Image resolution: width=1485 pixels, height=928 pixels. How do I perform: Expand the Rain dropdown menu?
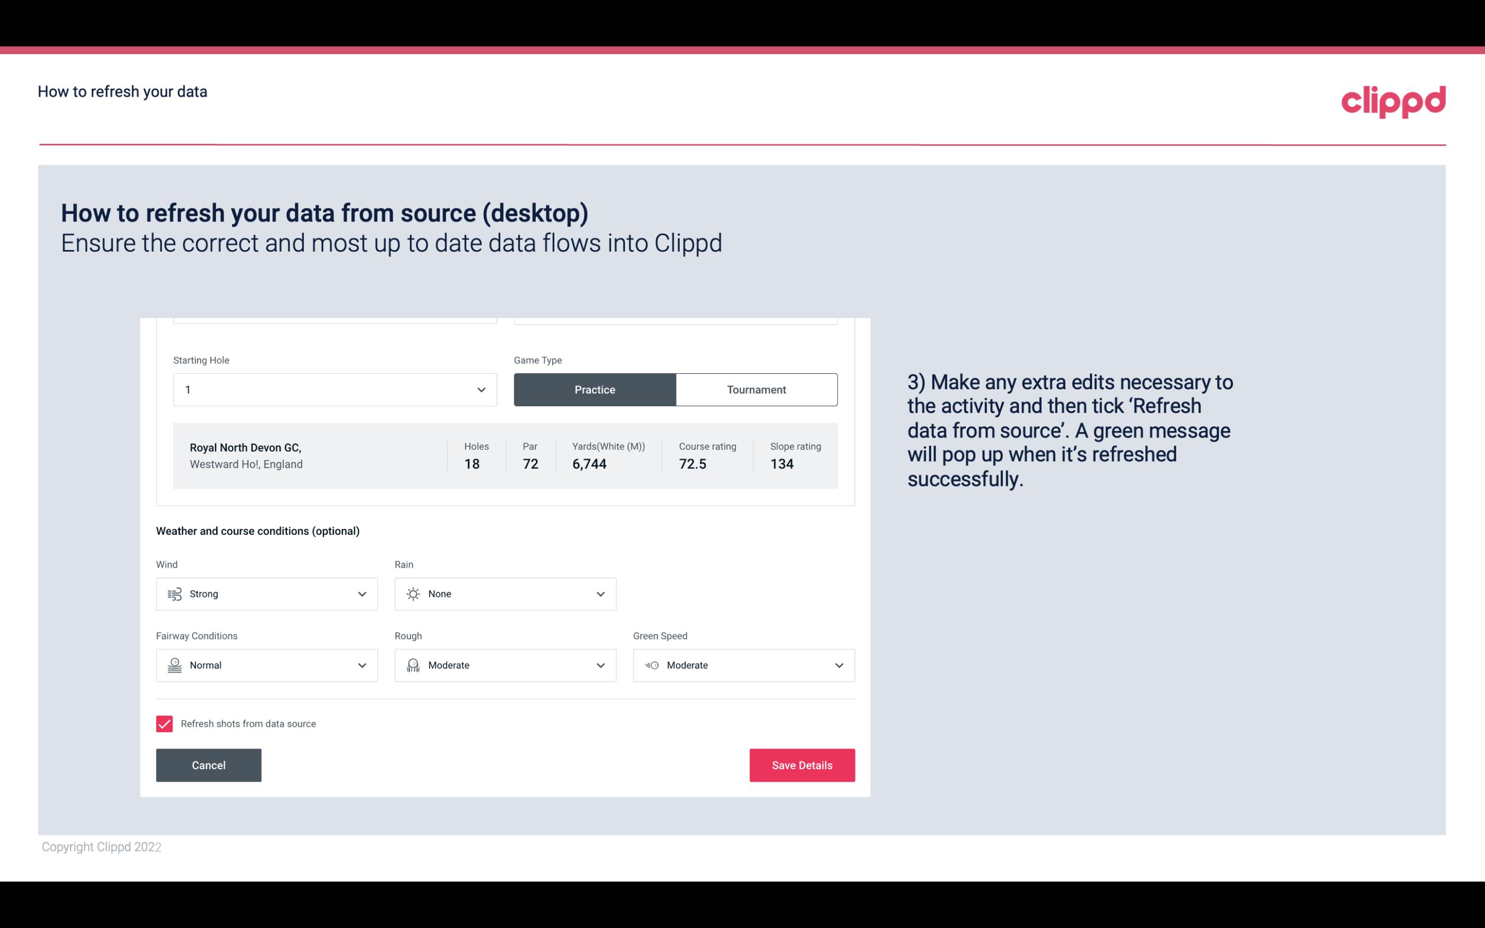[600, 594]
